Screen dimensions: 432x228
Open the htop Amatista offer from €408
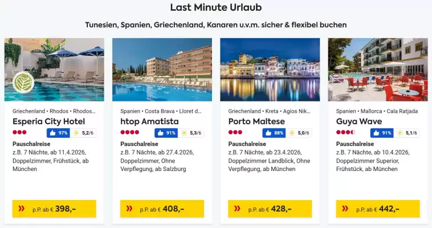(x=162, y=209)
